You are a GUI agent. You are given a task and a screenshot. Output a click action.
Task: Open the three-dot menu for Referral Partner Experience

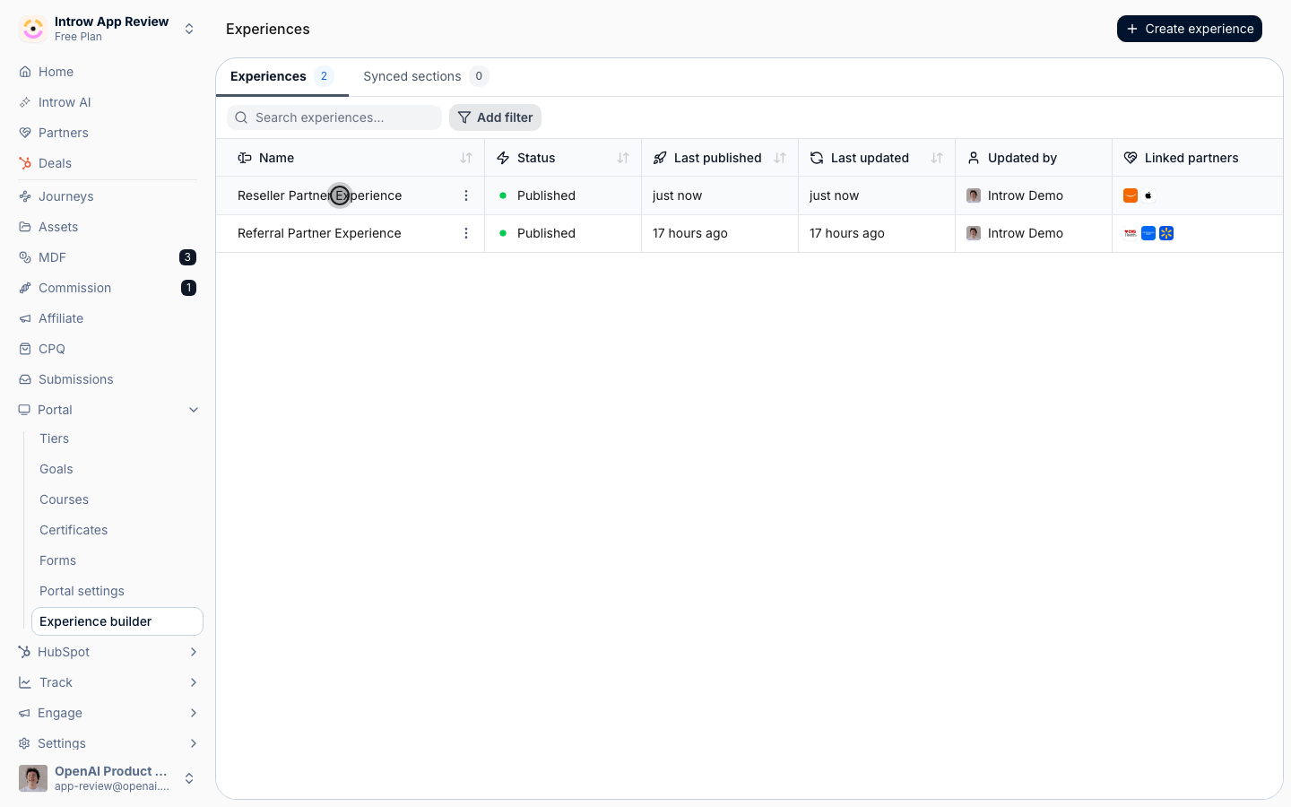tap(466, 233)
